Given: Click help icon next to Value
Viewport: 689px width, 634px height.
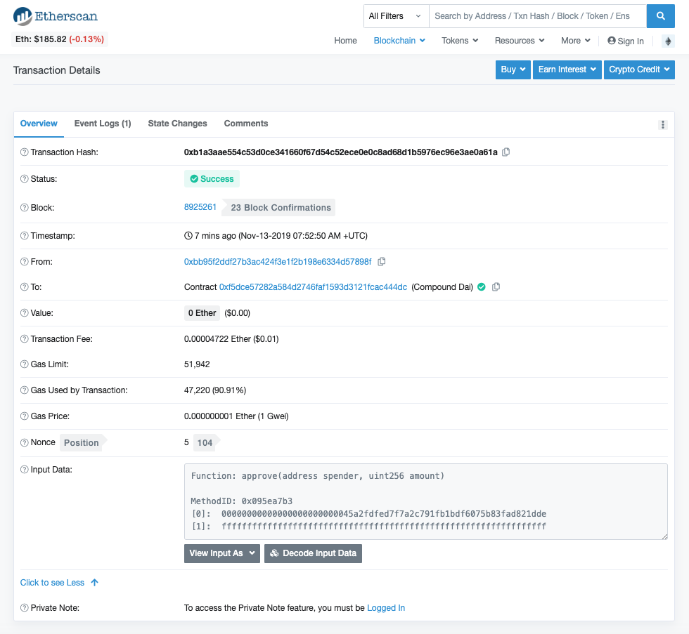Looking at the screenshot, I should tap(25, 313).
